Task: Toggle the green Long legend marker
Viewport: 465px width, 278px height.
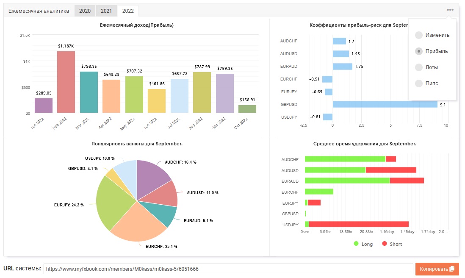Action: 356,244
